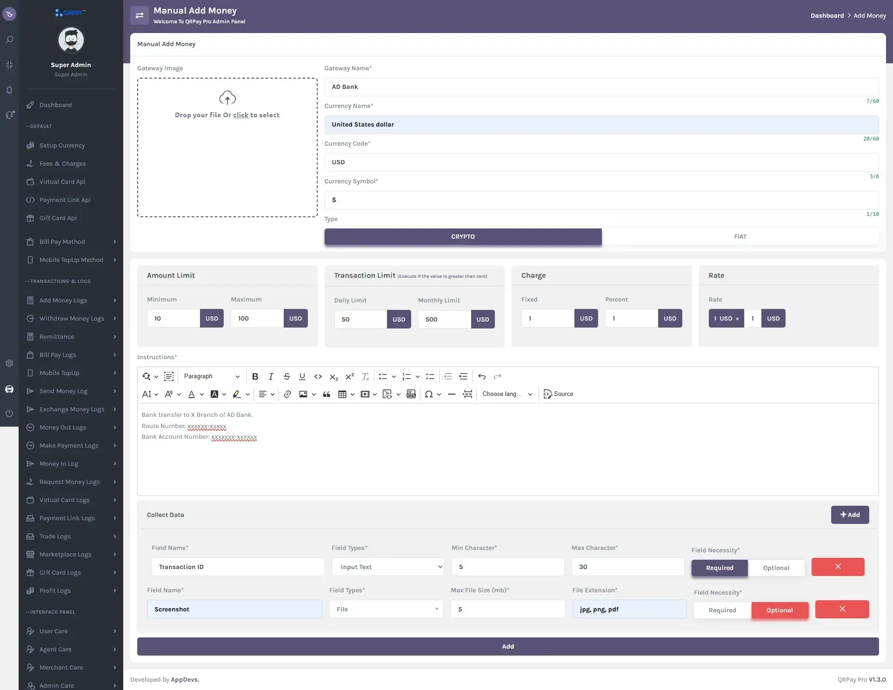Screen dimensions: 893x690
Task: Open the Paragraph heading dropdown
Action: click(x=212, y=376)
